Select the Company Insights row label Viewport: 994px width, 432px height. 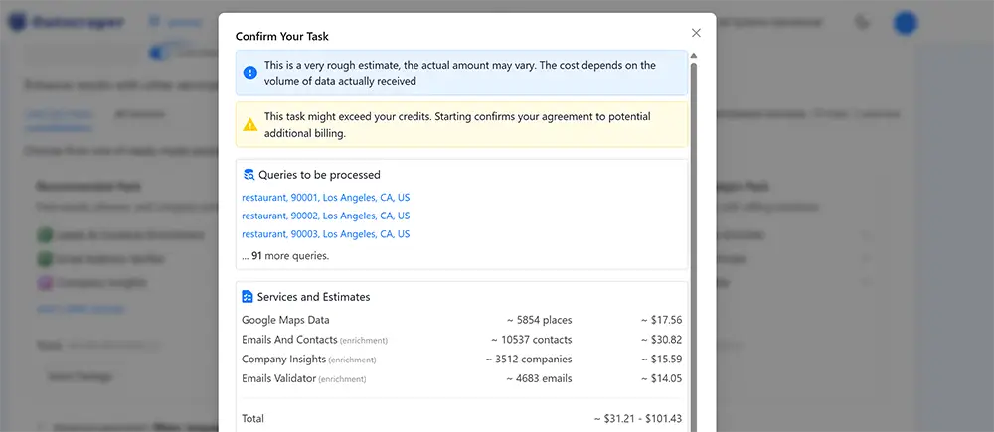pos(309,360)
